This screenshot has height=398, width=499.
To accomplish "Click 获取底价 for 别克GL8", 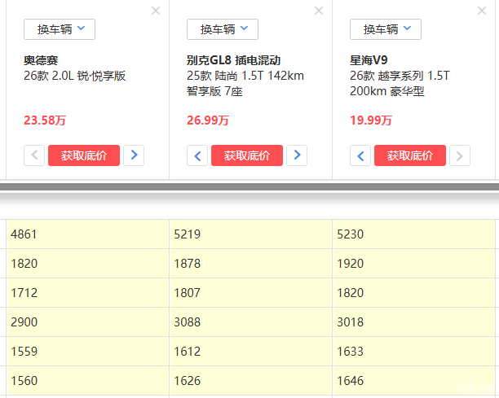I will tap(247, 155).
